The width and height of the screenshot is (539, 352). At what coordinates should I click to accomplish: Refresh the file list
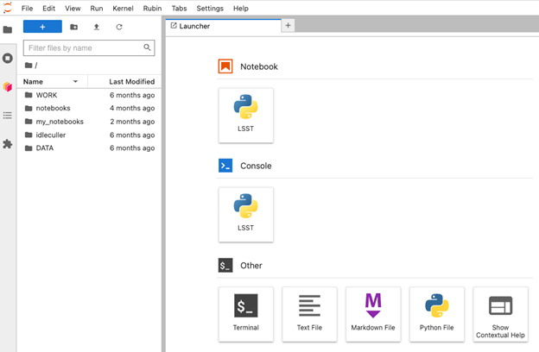[x=119, y=27]
